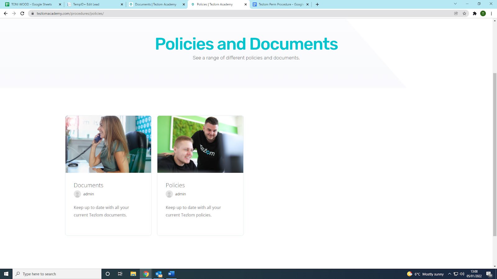The width and height of the screenshot is (497, 279).
Task: Click the Policies card image
Action: 200,144
